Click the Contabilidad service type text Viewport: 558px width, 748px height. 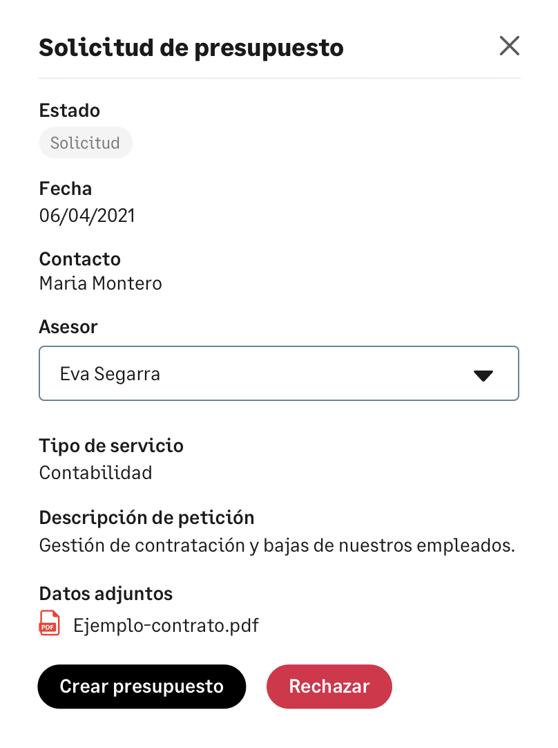(95, 473)
